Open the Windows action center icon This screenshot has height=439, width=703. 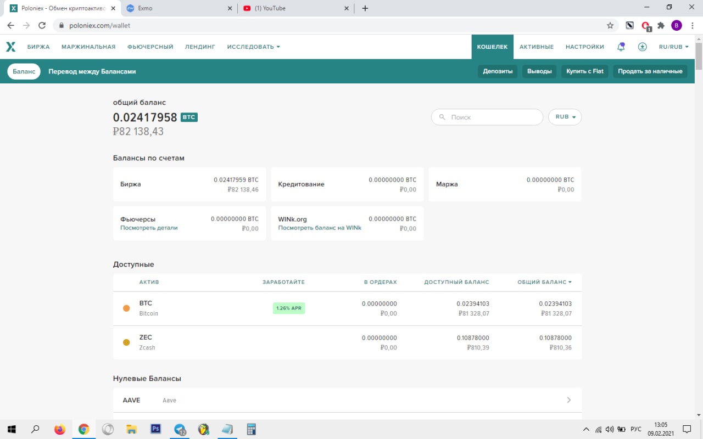(x=687, y=429)
